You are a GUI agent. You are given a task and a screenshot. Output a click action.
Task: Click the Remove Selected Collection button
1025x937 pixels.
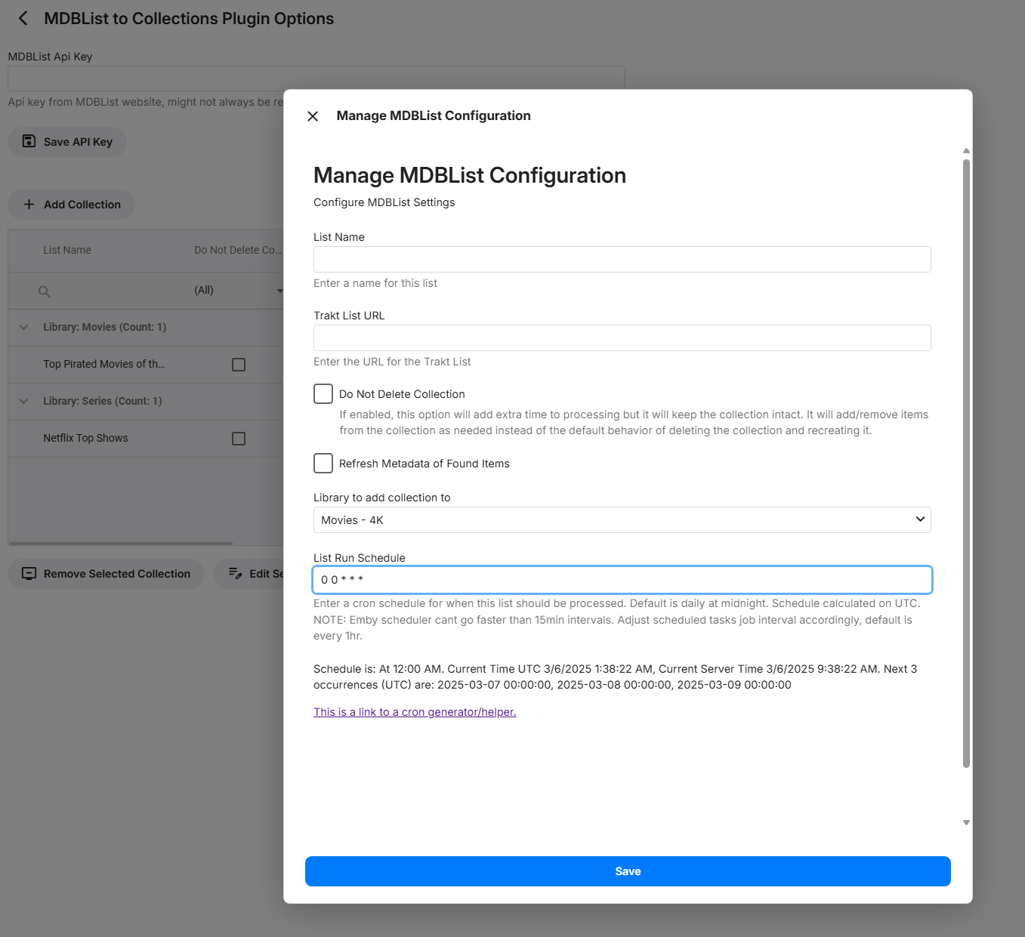pos(106,574)
